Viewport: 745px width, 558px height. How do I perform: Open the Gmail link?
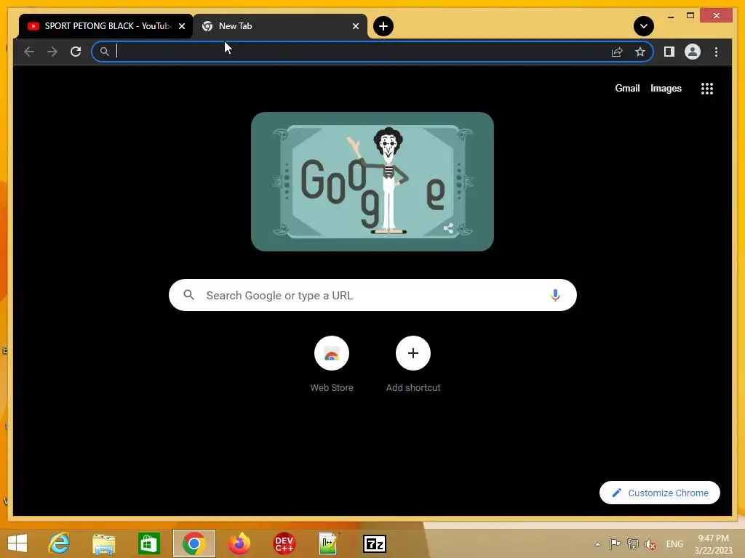coord(627,88)
